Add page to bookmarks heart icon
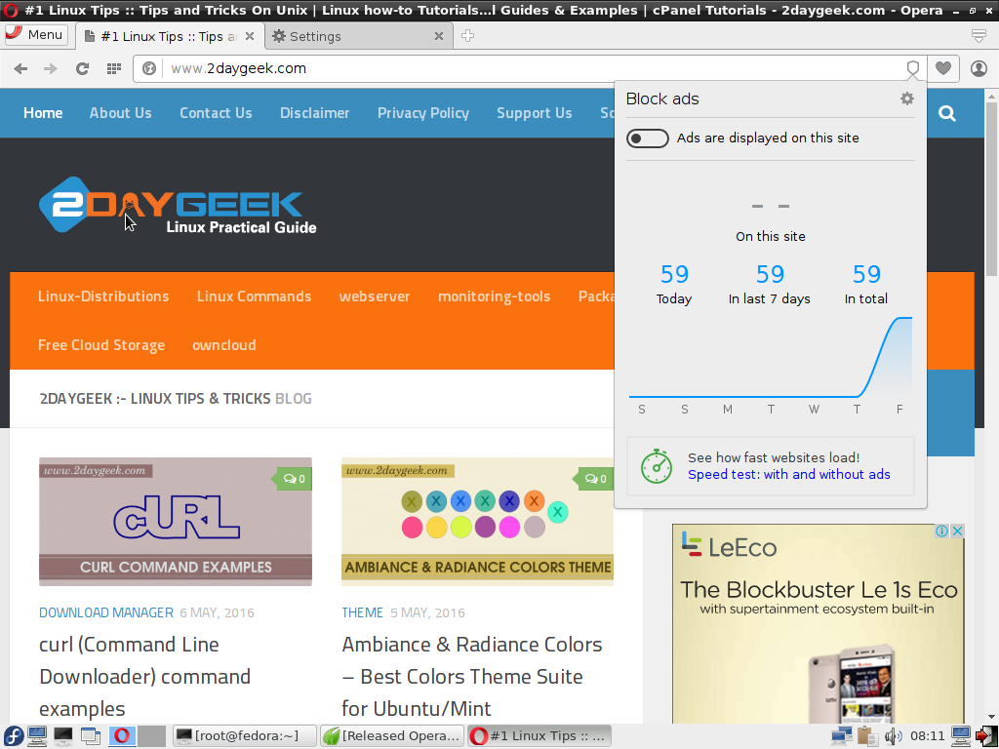Viewport: 999px width, 749px height. click(943, 69)
